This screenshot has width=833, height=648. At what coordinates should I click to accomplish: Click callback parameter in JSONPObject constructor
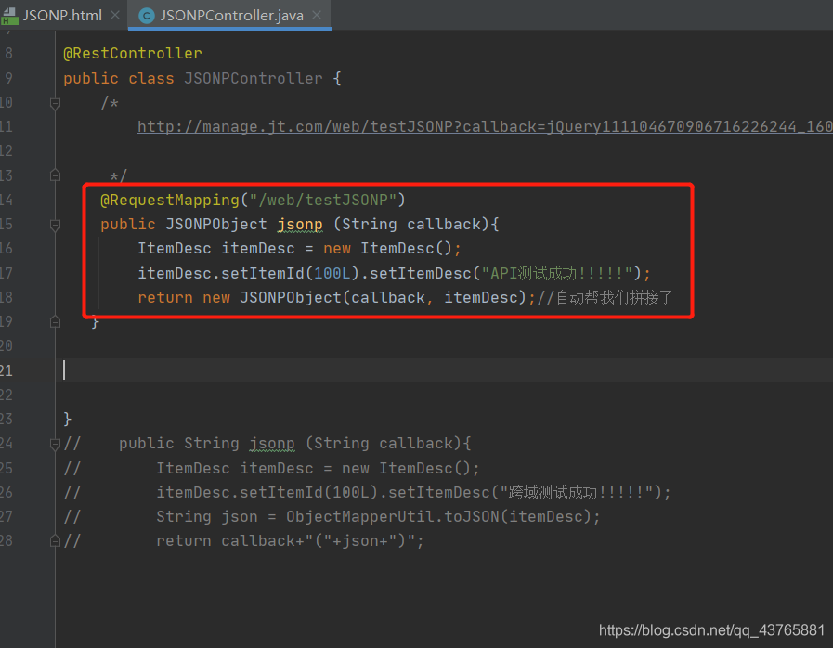388,297
